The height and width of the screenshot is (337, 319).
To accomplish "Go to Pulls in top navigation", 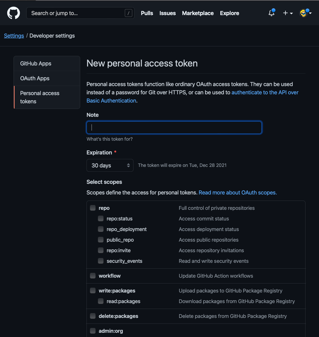I will [x=147, y=13].
